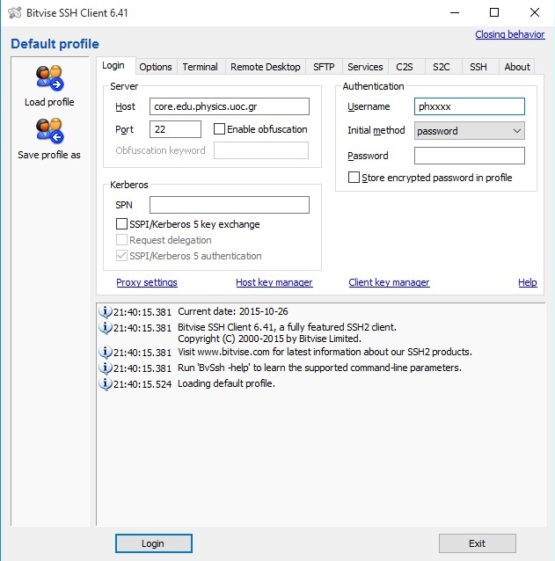Image resolution: width=555 pixels, height=561 pixels.
Task: Click the Username input field
Action: click(470, 106)
